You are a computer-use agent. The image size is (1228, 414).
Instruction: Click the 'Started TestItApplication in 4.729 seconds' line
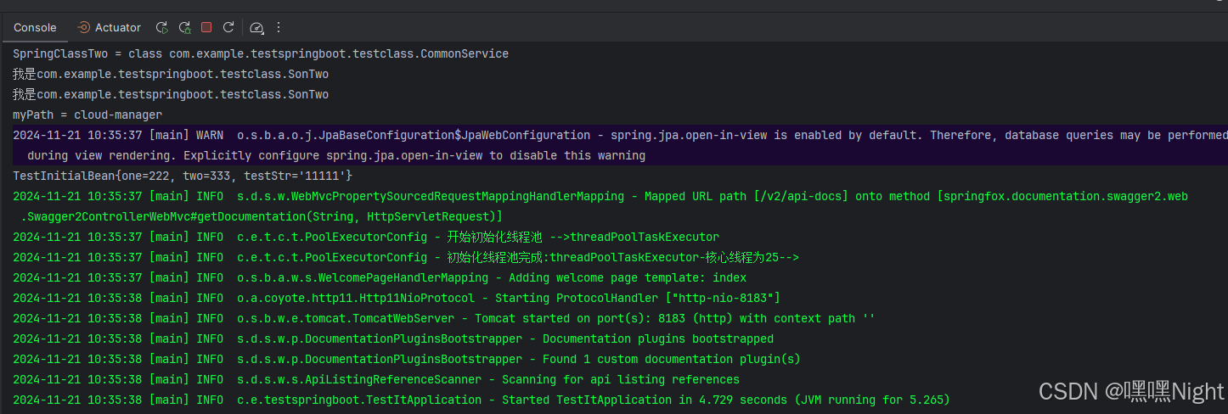(x=482, y=400)
